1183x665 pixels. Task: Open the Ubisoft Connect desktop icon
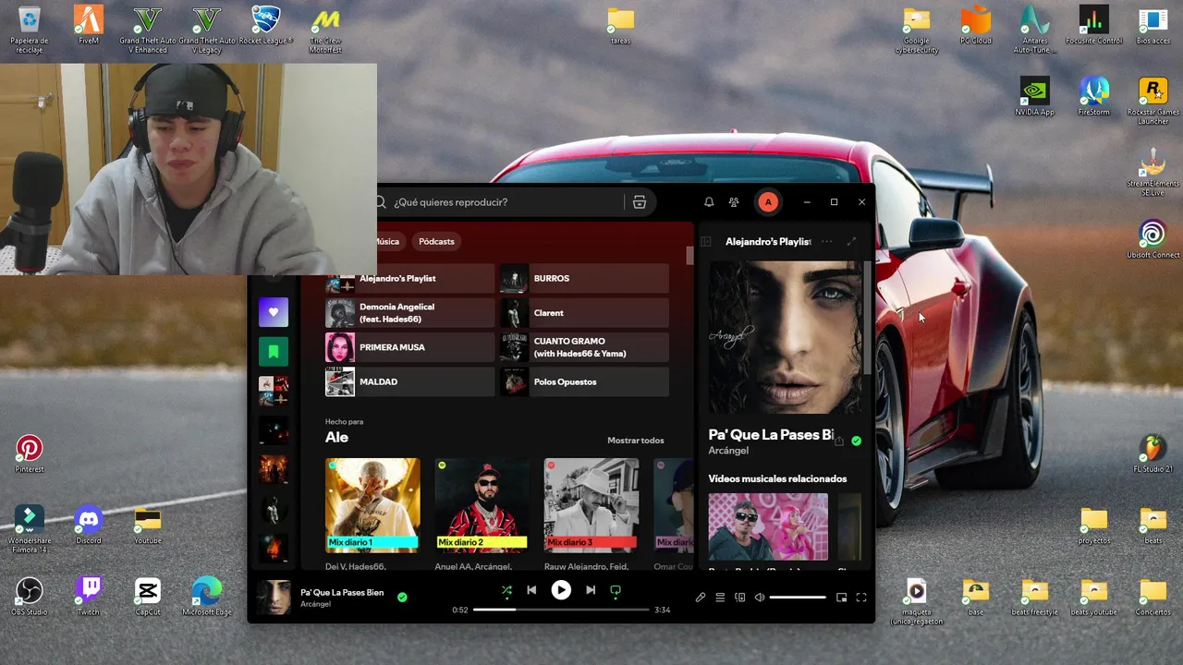[1153, 238]
